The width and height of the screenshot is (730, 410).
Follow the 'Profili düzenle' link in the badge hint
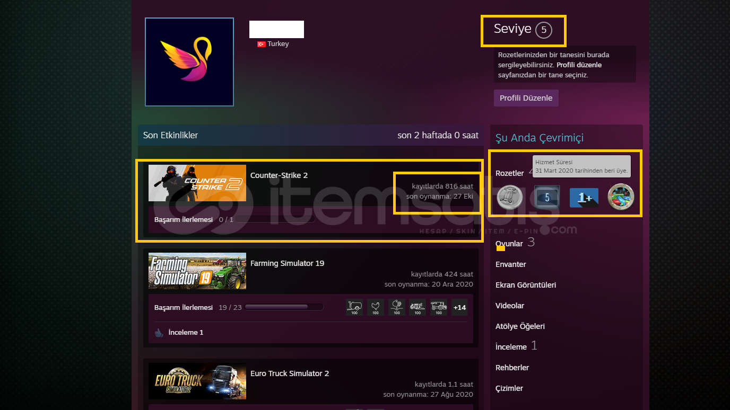click(579, 65)
